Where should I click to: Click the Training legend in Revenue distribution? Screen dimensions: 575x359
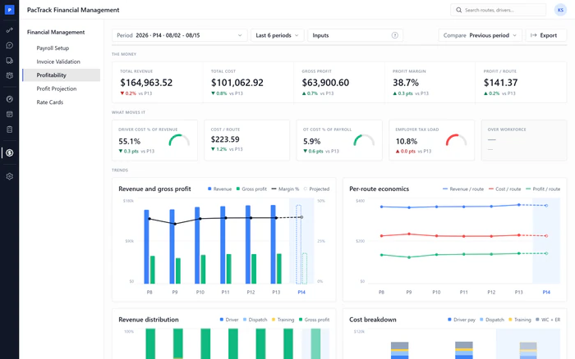coord(283,320)
